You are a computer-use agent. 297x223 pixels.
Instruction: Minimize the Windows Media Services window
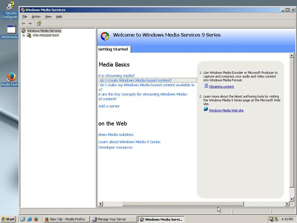[283, 10]
